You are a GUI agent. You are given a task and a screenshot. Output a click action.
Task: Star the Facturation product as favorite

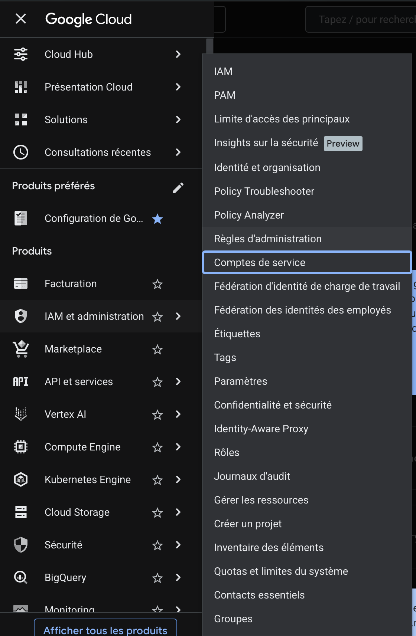[x=157, y=284]
